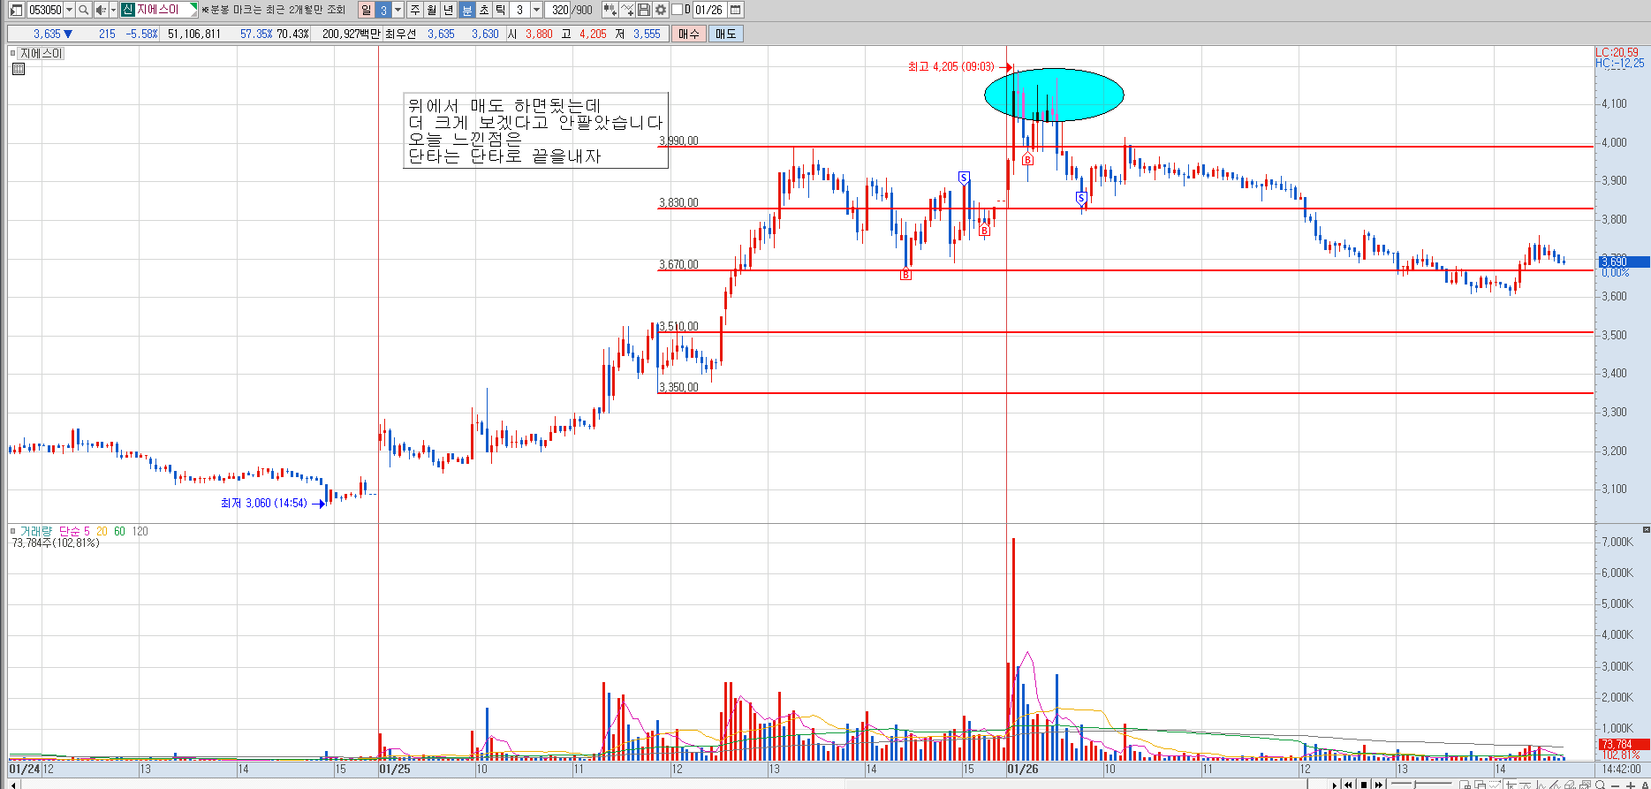Click the fast-forward button in bottom replay controls

[x=1379, y=785]
